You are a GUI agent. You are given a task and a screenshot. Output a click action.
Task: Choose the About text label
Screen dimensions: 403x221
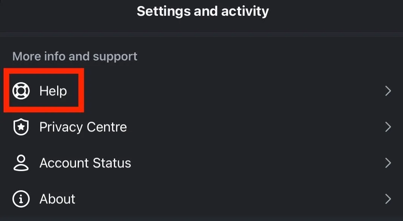tap(57, 199)
